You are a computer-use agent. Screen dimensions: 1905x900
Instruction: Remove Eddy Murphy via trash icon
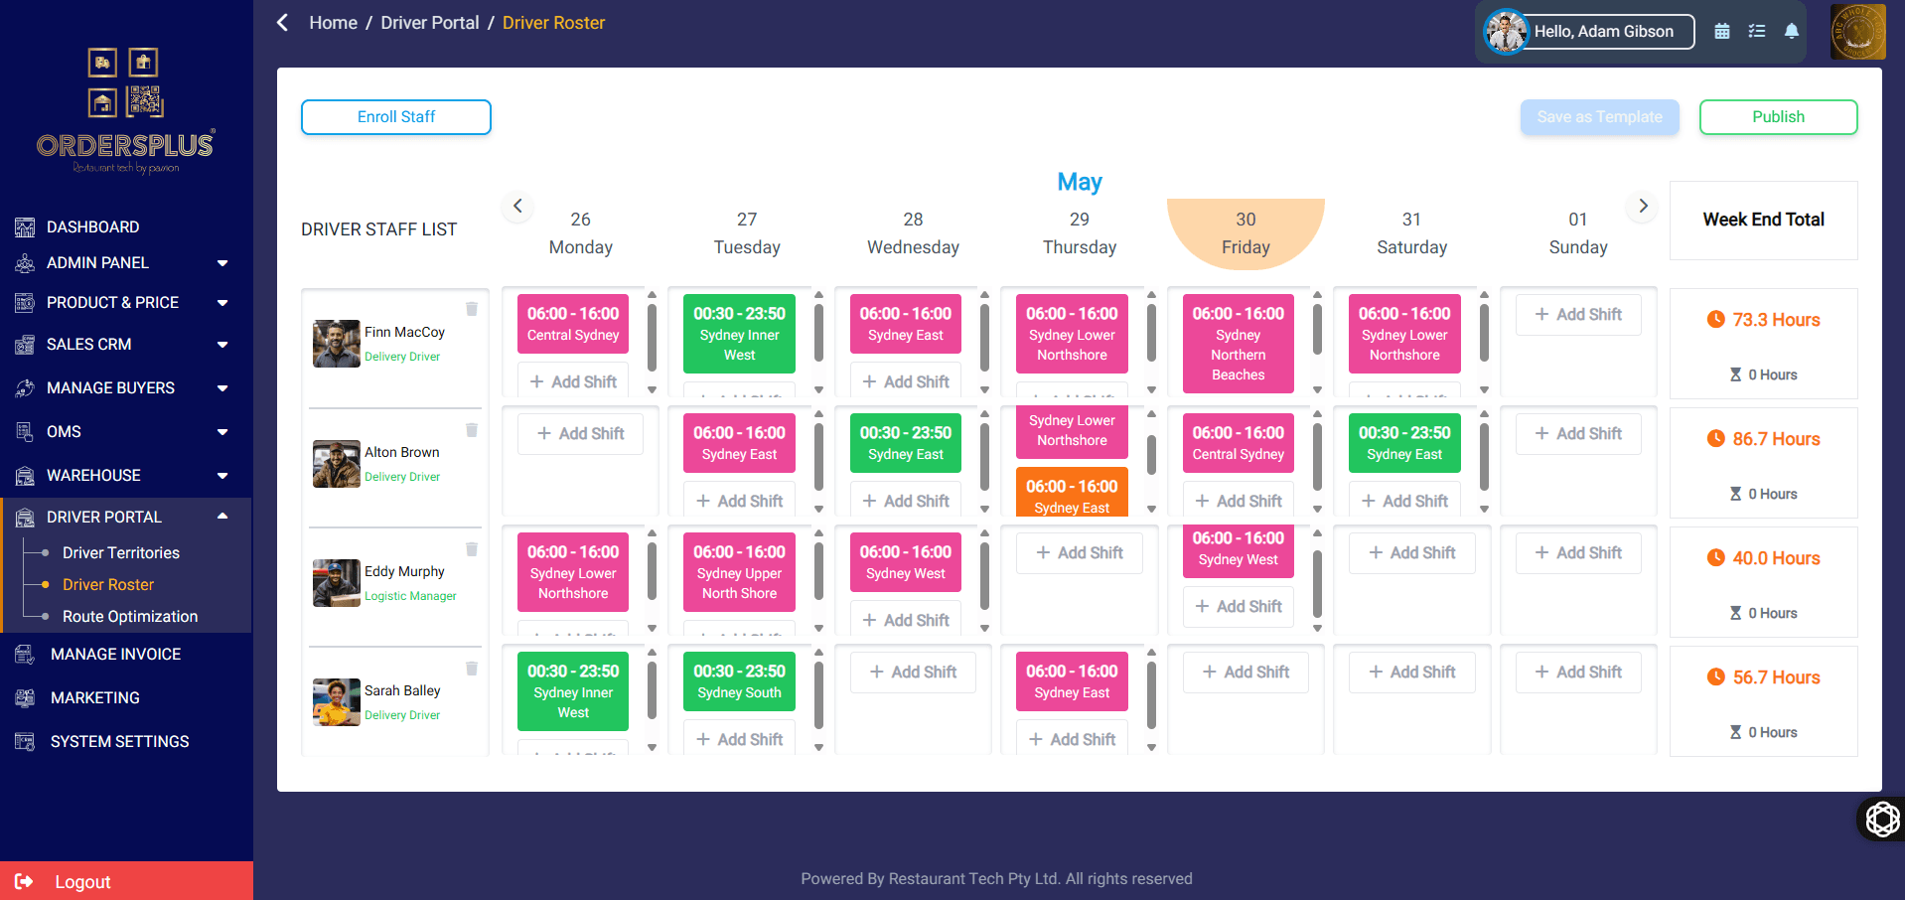point(472,549)
